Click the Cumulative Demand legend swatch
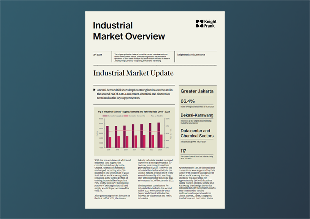 point(126,116)
